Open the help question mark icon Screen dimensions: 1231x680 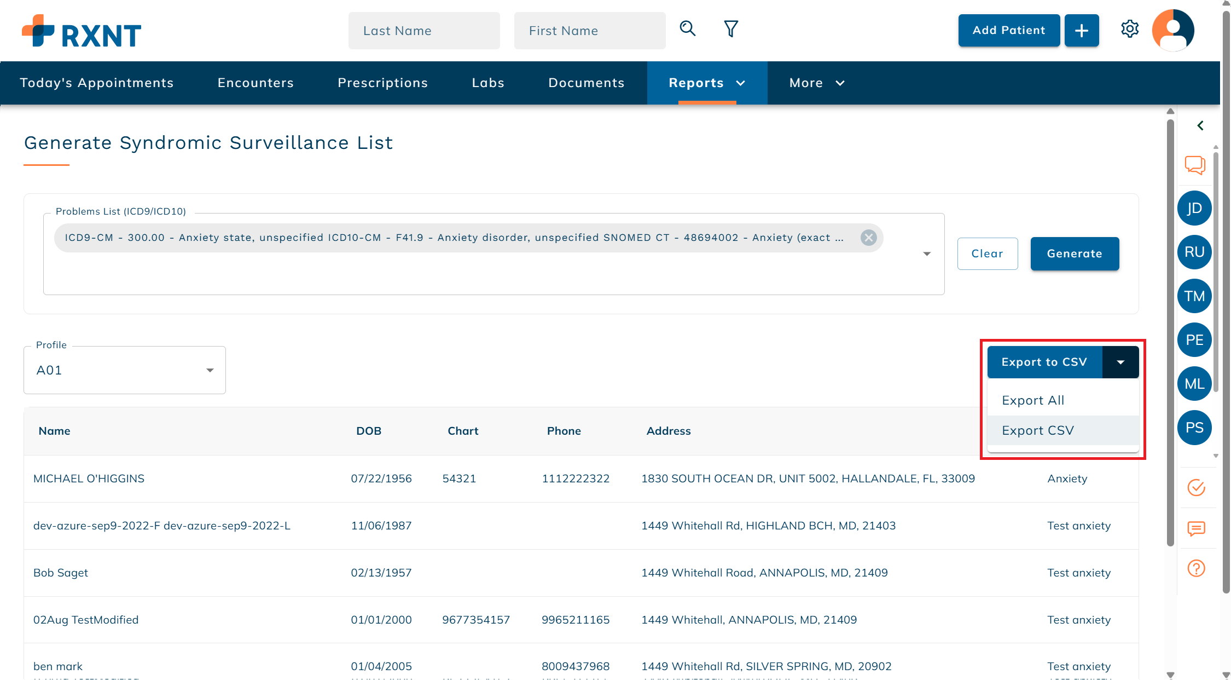pyautogui.click(x=1197, y=568)
